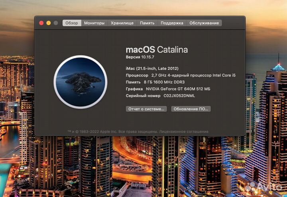This screenshot has height=197, width=287.
Task: Click the Версия 10.15.7 text
Action: tap(140, 57)
